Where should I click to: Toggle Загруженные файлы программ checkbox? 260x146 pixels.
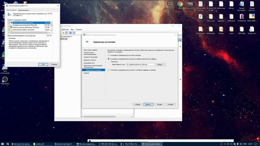[9, 30]
